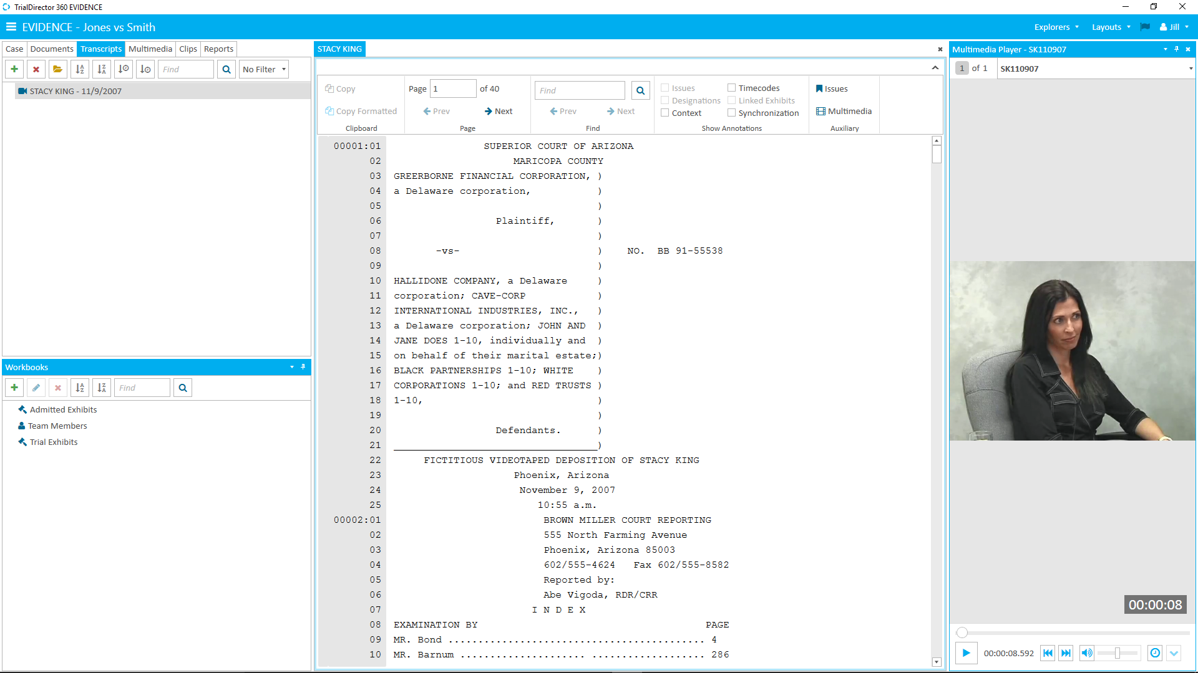Skip to previous clip in player
The image size is (1198, 673).
[x=1048, y=653]
